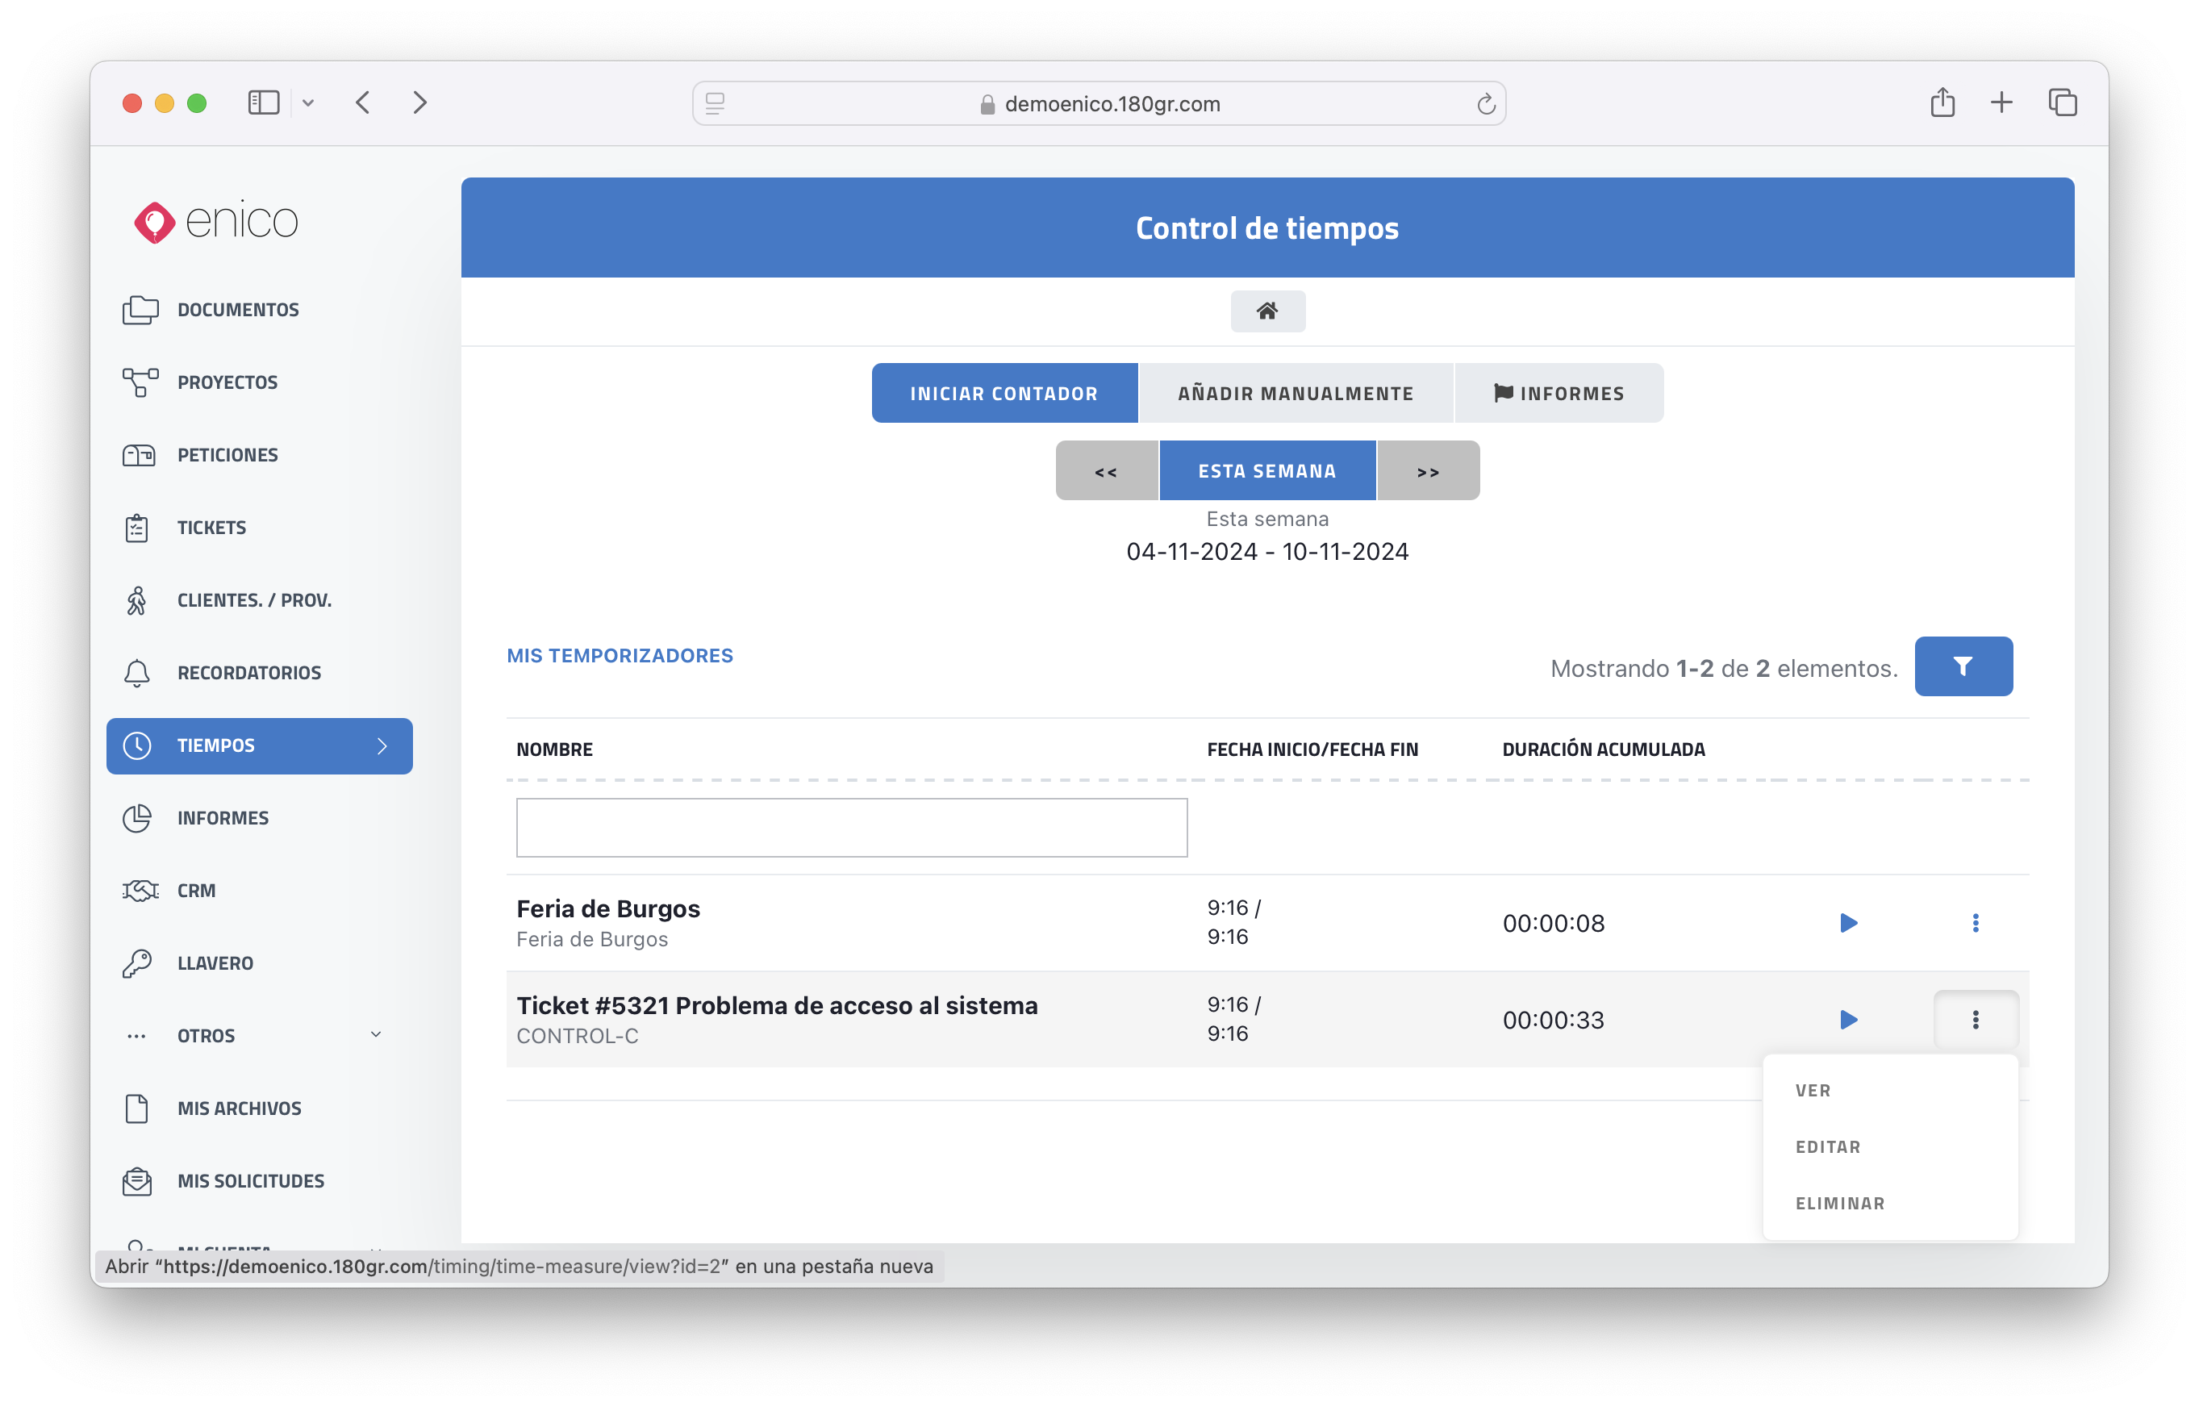Open Documentos from sidebar

[237, 310]
